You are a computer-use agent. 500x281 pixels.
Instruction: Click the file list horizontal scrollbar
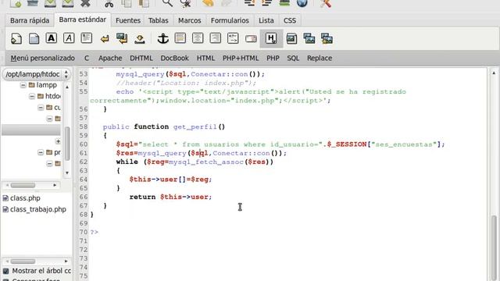pyautogui.click(x=23, y=261)
